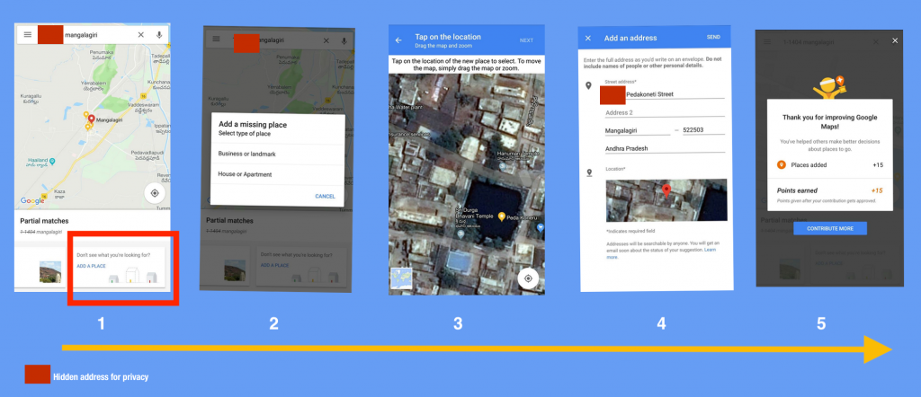Click the 522503 postal code field
The image size is (921, 397).
point(703,131)
